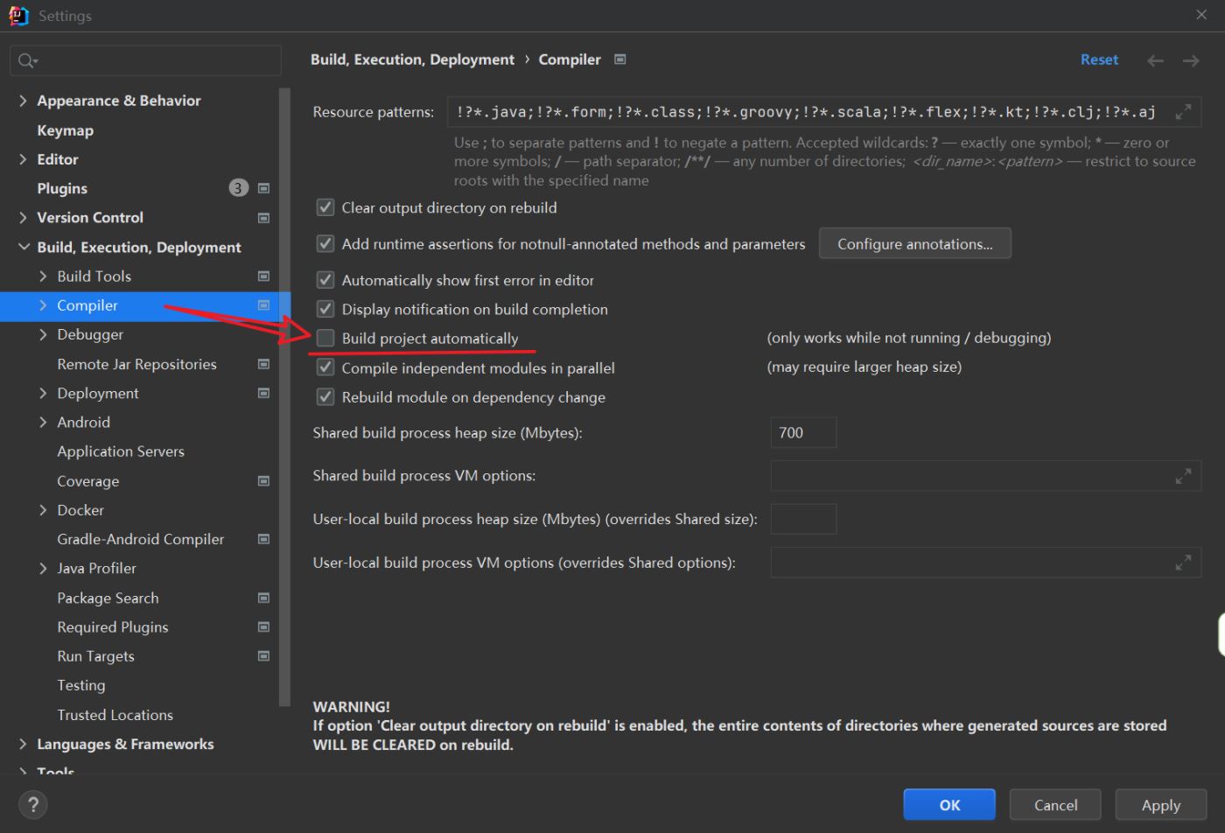This screenshot has height=833, width=1225.
Task: Expand the Appearance & Behavior section
Action: click(23, 101)
